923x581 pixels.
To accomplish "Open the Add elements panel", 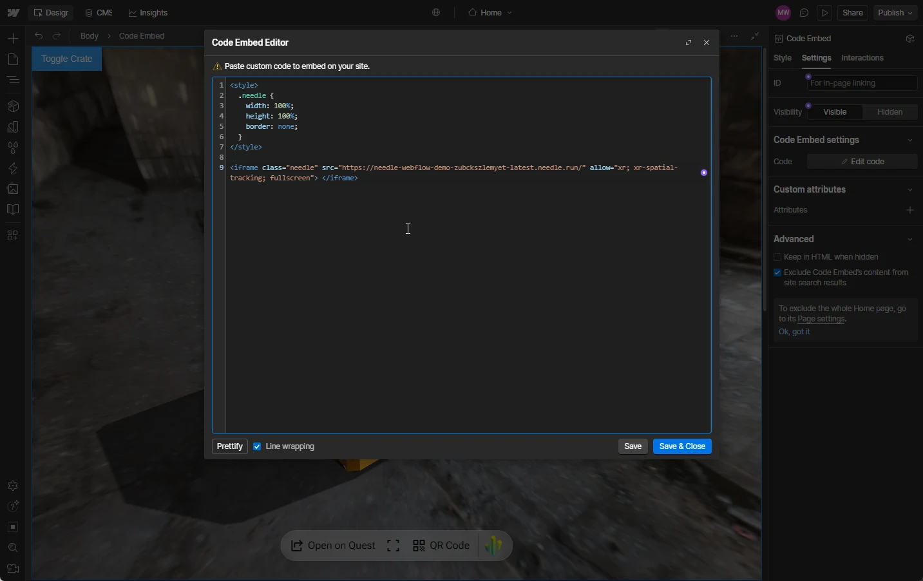I will [x=13, y=39].
